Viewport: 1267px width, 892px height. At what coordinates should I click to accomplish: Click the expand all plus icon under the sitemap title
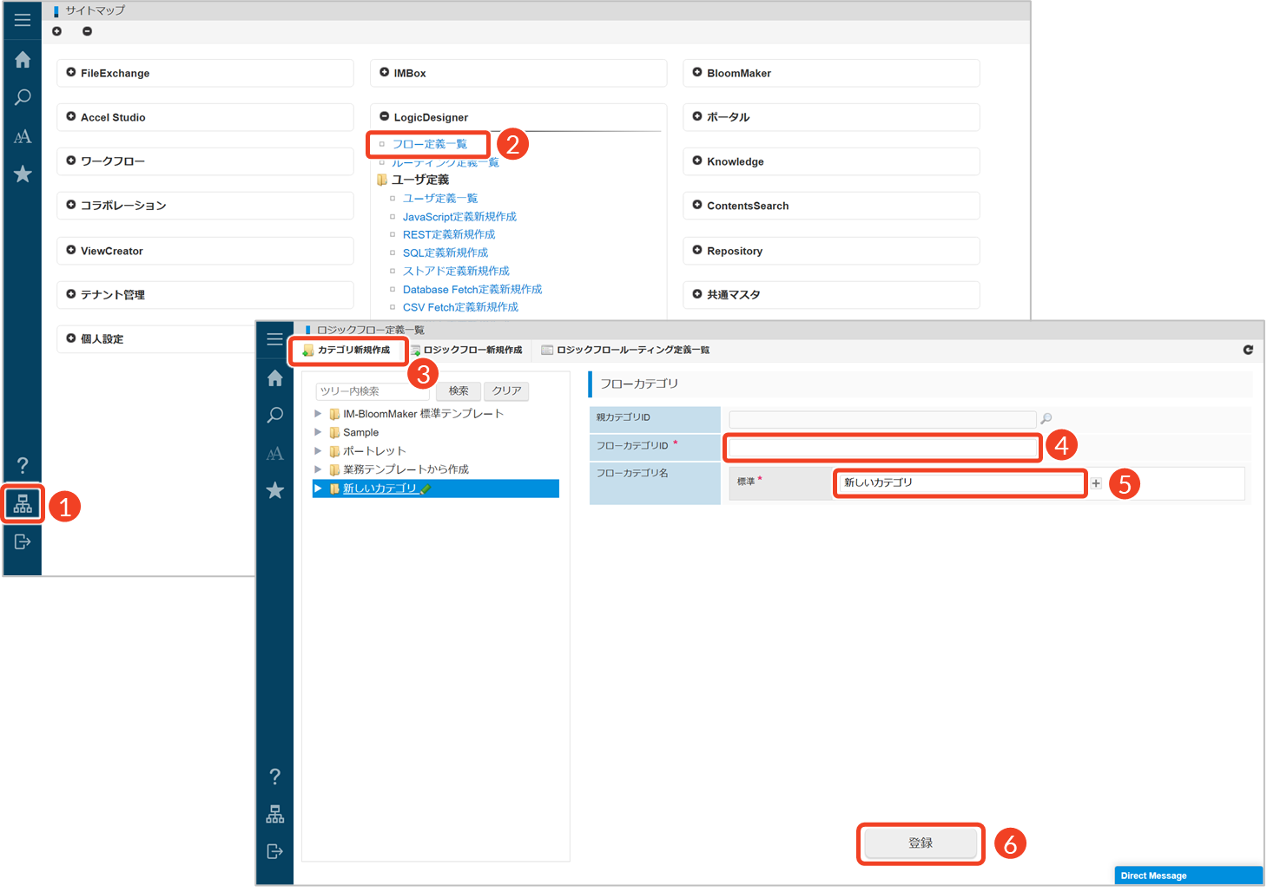pos(57,31)
